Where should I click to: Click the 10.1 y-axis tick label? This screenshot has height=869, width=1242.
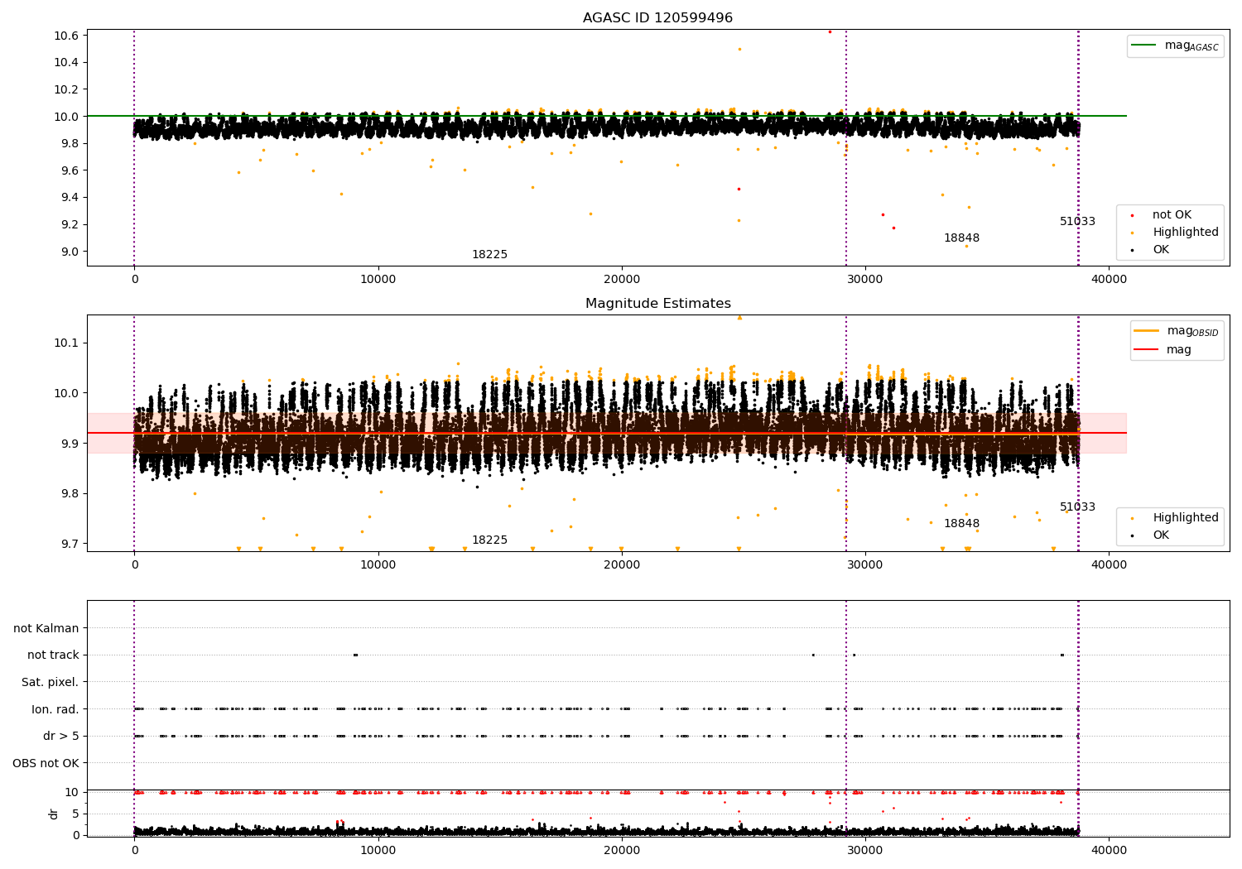click(x=66, y=343)
